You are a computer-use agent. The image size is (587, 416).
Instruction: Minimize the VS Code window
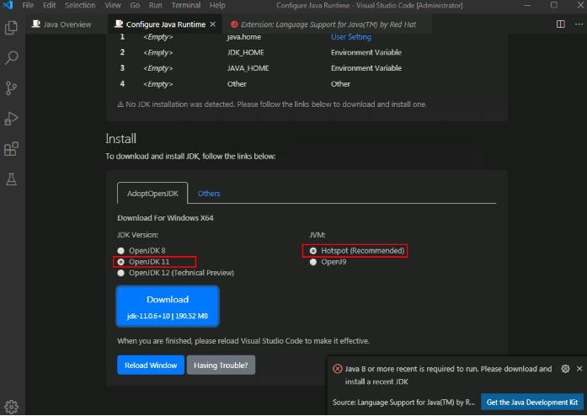527,5
